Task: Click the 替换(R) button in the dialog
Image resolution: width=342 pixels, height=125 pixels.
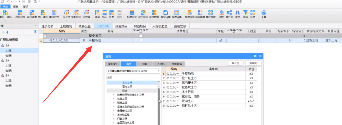Action: 253,63
